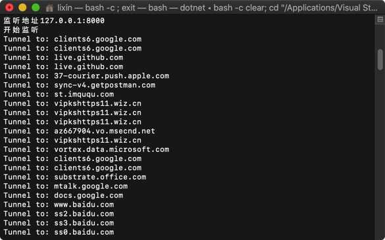
Task: Click the home folder icon in title bar
Action: tap(49, 8)
